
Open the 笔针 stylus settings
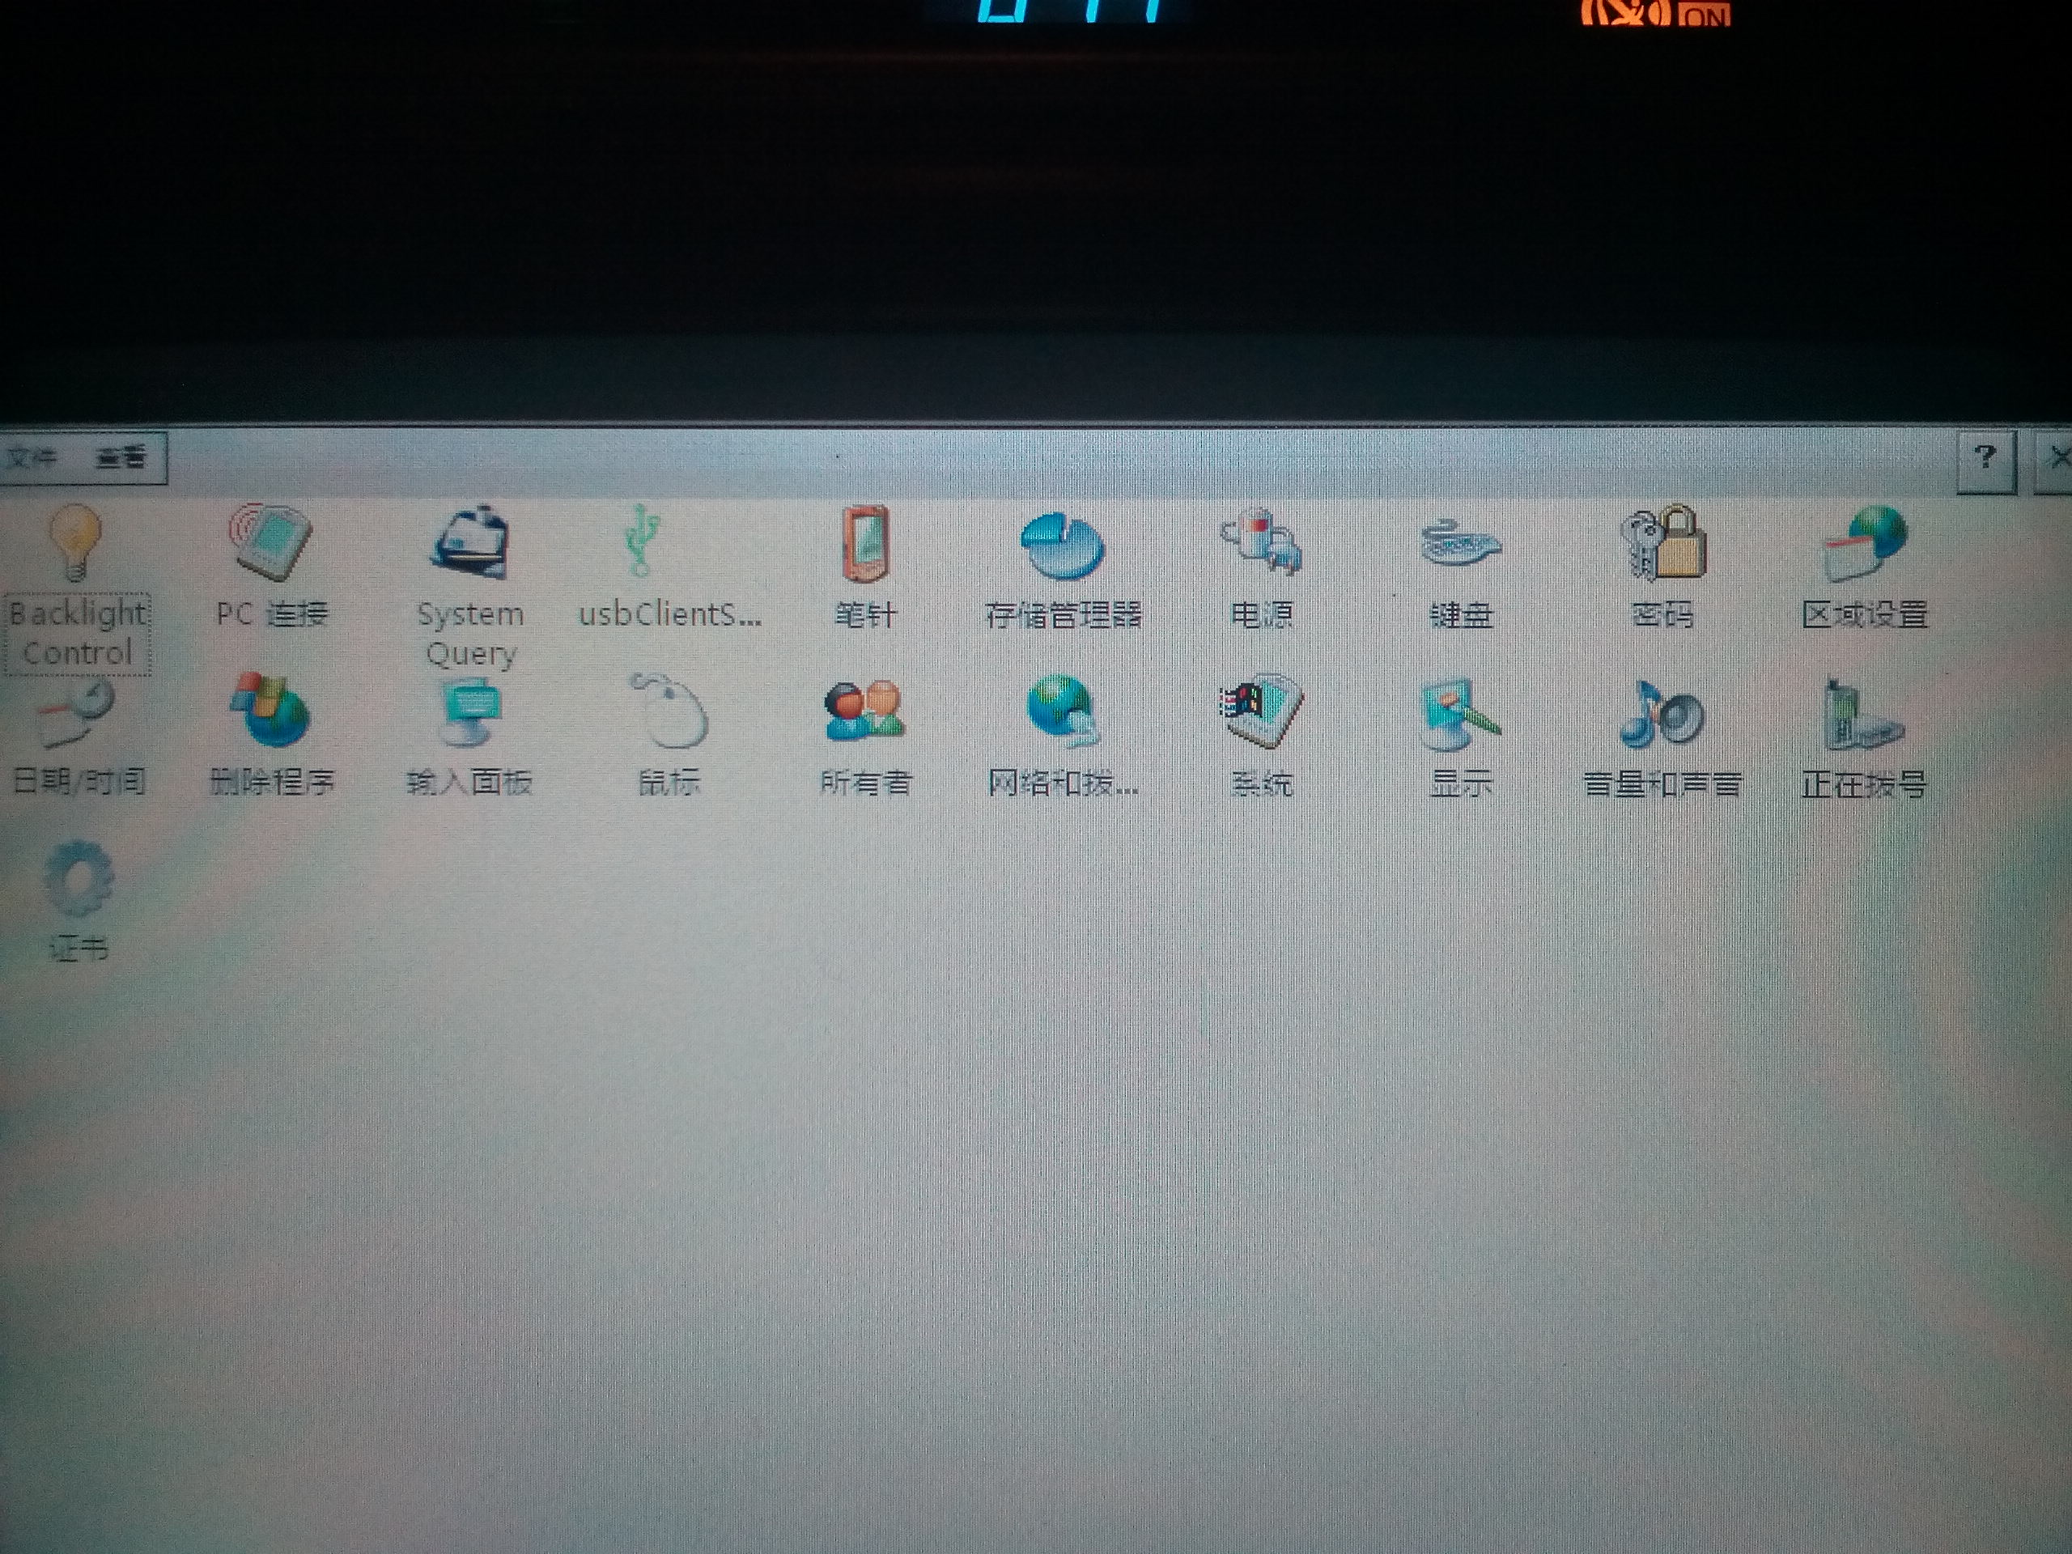(865, 567)
